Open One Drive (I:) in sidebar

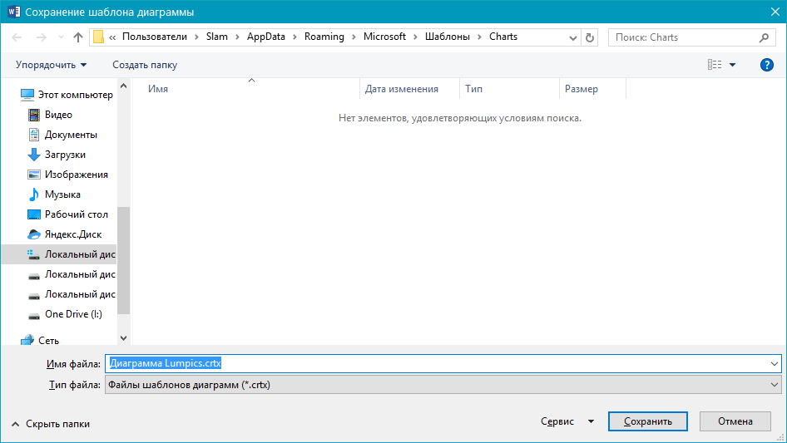click(x=73, y=314)
